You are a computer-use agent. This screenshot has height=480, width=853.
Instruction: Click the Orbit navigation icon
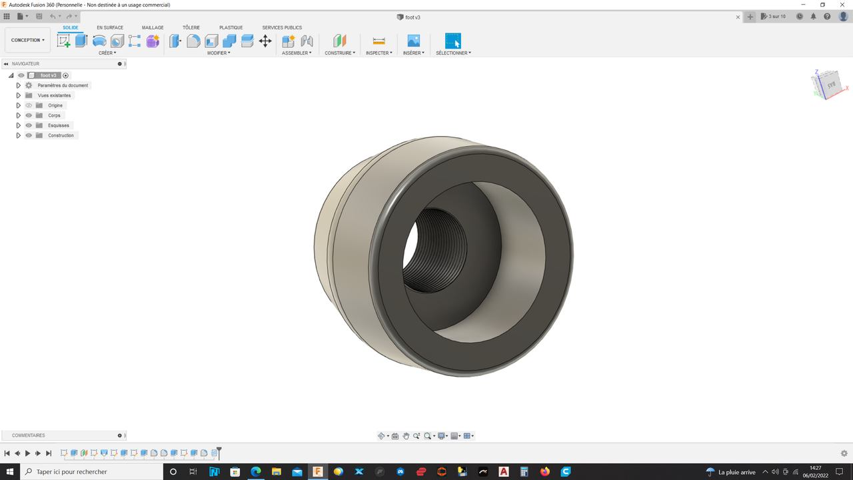click(381, 436)
